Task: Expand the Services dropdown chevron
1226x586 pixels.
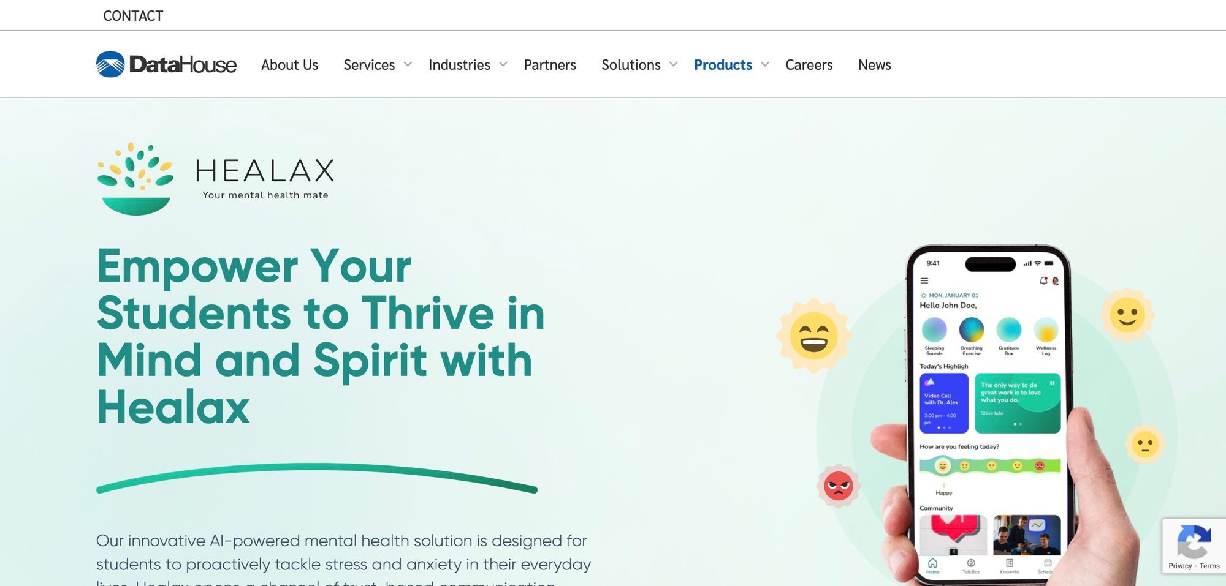Action: coord(408,64)
